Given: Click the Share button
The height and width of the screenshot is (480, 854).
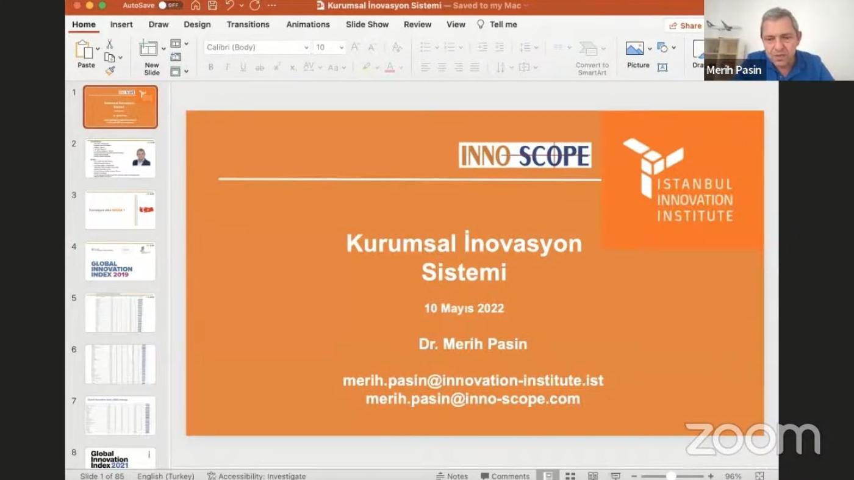Looking at the screenshot, I should tap(685, 26).
